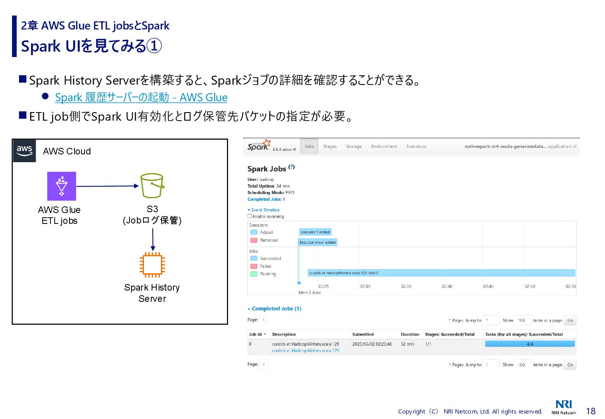605x419 pixels.
Task: Click the Removed executor color swatch
Action: point(254,240)
